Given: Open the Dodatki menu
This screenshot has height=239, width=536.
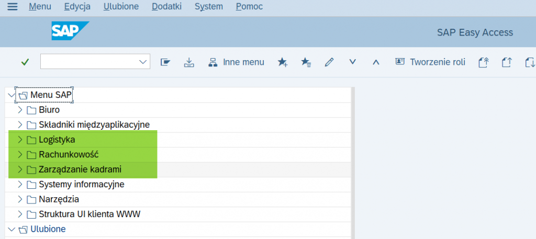Looking at the screenshot, I should click(x=166, y=7).
